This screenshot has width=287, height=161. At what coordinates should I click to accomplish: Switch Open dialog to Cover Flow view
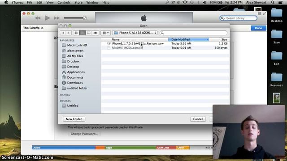point(96,33)
